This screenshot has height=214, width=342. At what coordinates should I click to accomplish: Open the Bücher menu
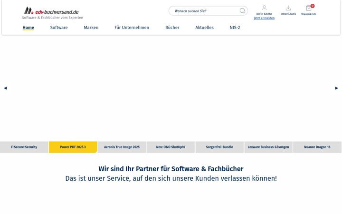(172, 28)
